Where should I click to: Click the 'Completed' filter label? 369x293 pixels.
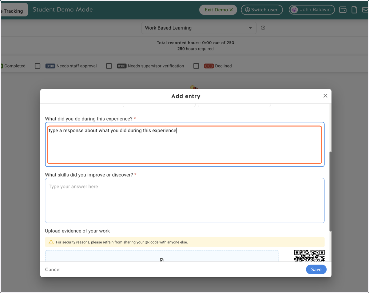pyautogui.click(x=15, y=66)
